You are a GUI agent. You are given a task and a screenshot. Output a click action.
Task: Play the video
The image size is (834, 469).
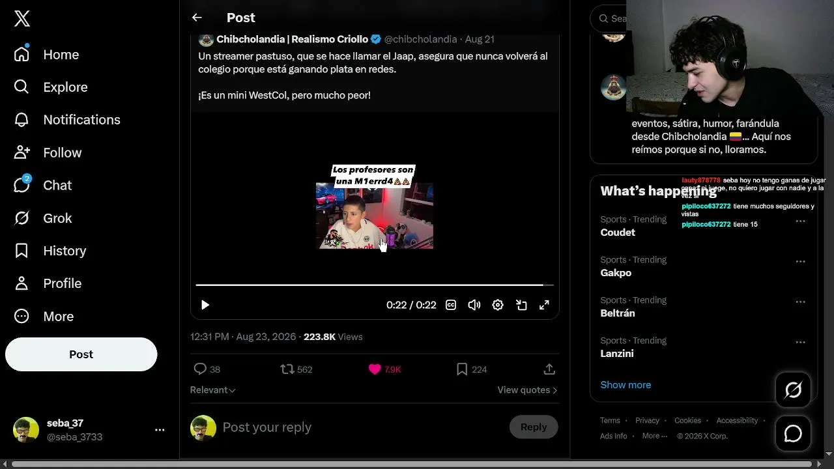coord(205,305)
